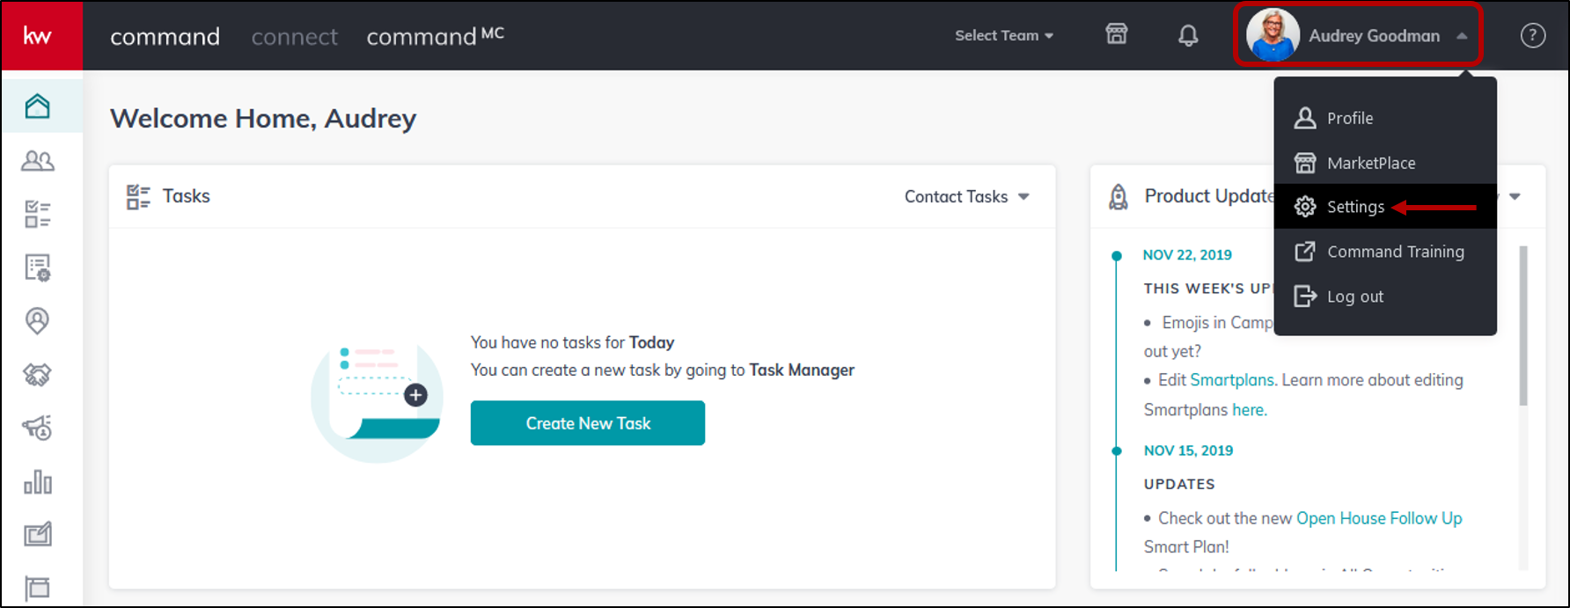Select MarketPlace from the user menu

coord(1385,163)
